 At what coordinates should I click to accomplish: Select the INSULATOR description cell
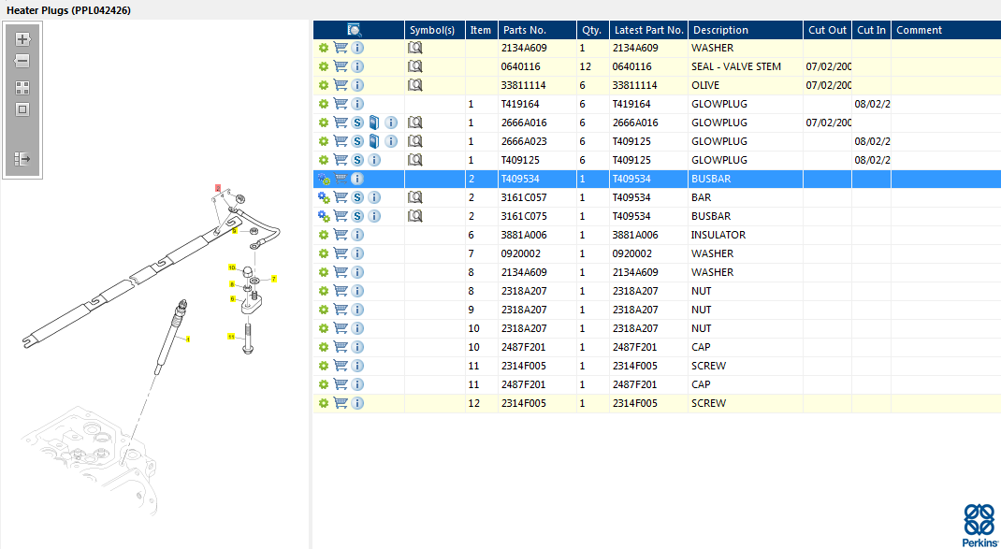point(746,235)
